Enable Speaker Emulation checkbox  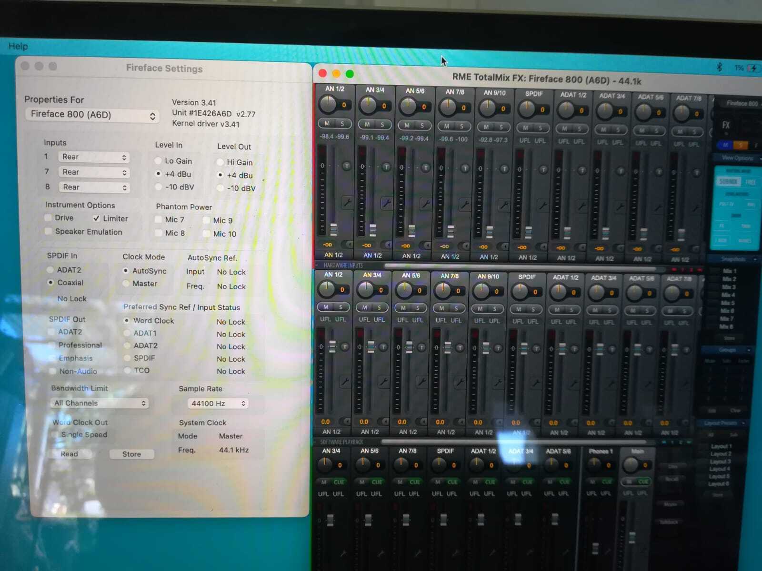coord(48,231)
